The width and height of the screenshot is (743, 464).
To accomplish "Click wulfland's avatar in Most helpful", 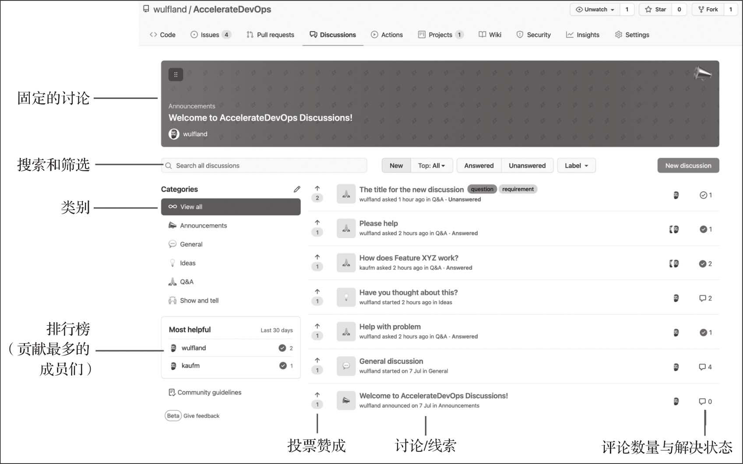I will tap(173, 348).
